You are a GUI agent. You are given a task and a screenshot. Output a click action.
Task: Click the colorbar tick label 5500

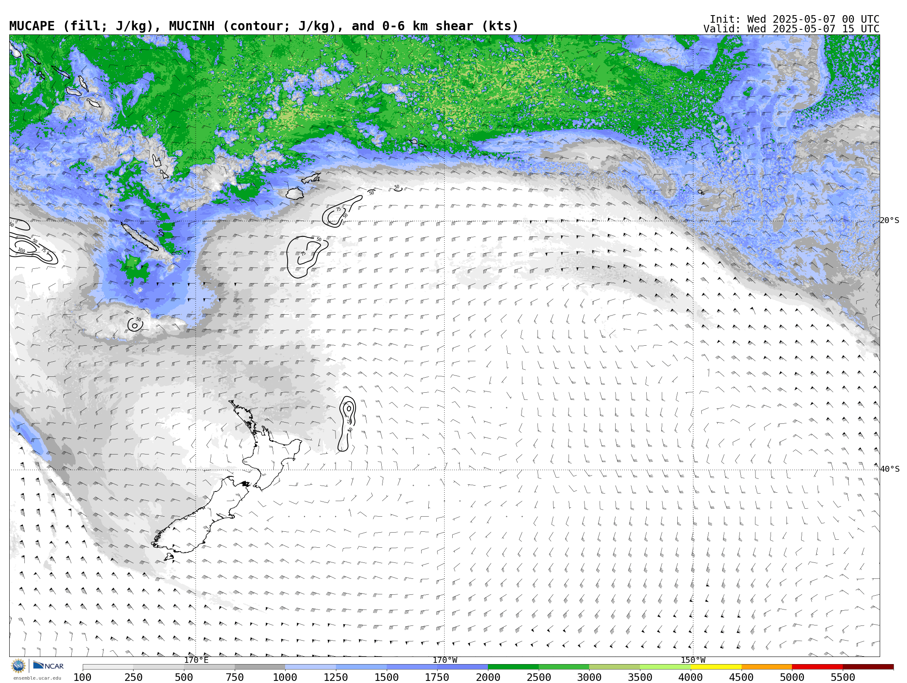[843, 677]
